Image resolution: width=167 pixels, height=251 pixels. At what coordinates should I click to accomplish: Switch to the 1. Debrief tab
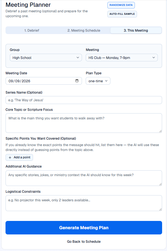[x=32, y=30]
